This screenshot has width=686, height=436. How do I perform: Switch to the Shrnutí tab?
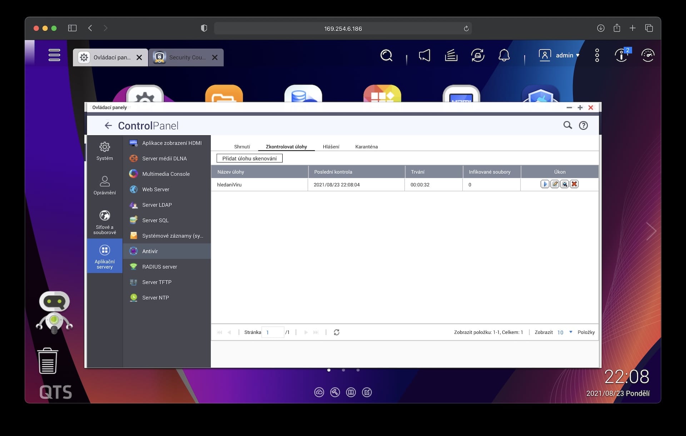[x=242, y=147]
